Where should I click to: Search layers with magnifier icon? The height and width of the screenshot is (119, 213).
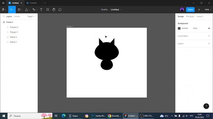[4, 17]
